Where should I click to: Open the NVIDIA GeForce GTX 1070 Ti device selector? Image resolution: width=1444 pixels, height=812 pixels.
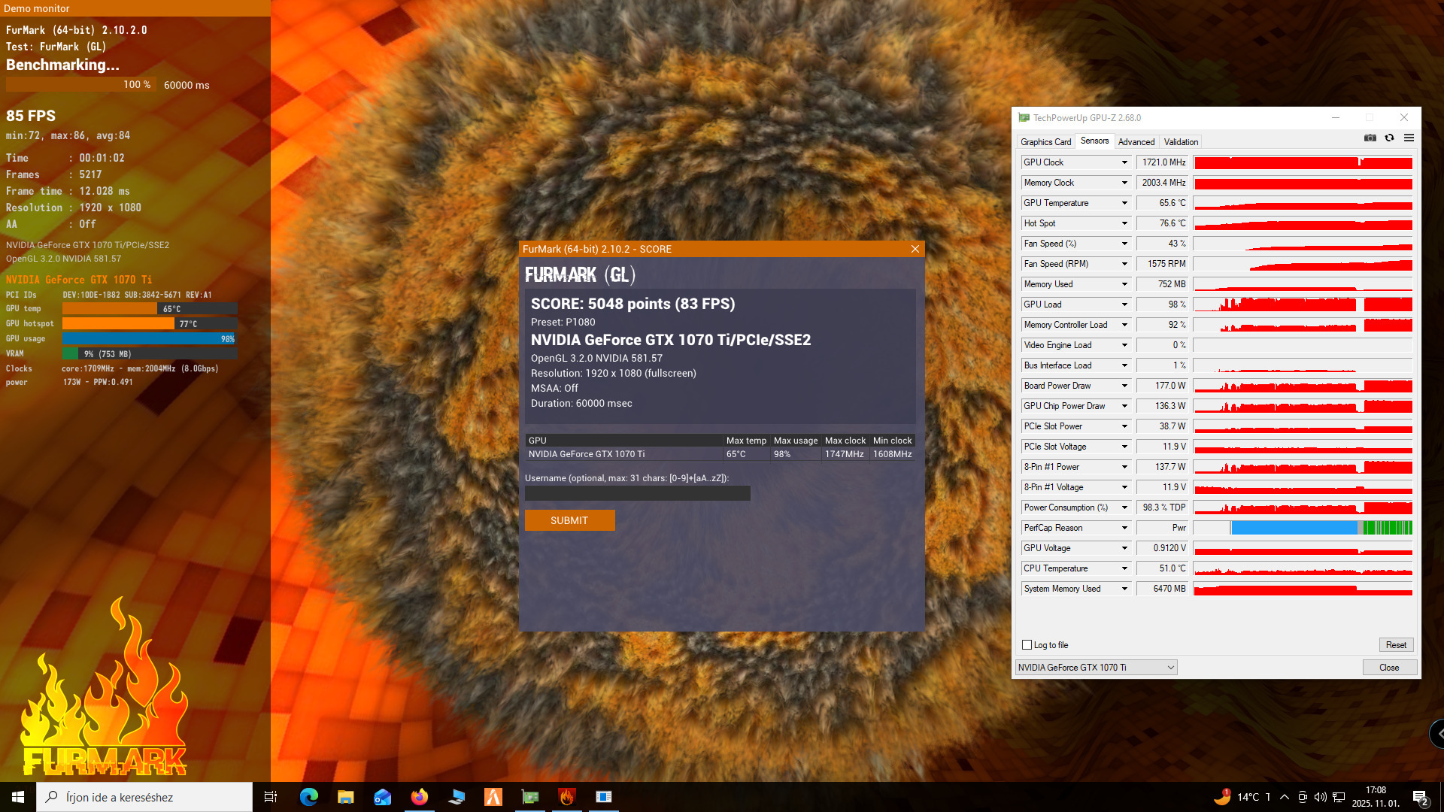(1096, 668)
